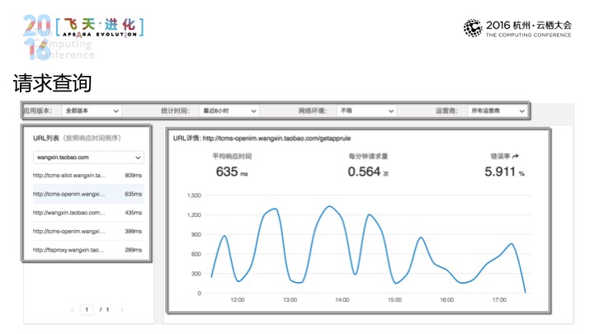This screenshot has width=594, height=334.
Task: Click the URL详情 getapprule address text
Action: (x=276, y=139)
